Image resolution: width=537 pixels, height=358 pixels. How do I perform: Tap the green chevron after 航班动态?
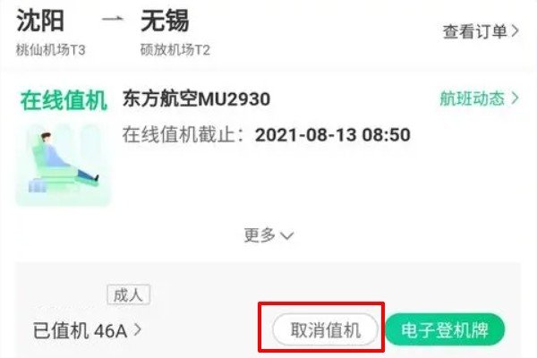point(515,98)
